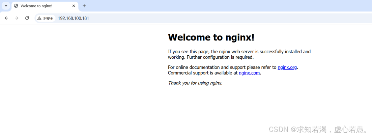Click the 'Welcome to nginx!' heading
The image size is (372, 136).
click(x=211, y=37)
